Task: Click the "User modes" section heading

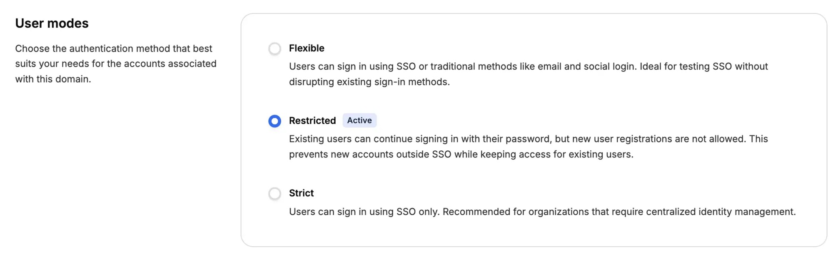Action: click(52, 23)
